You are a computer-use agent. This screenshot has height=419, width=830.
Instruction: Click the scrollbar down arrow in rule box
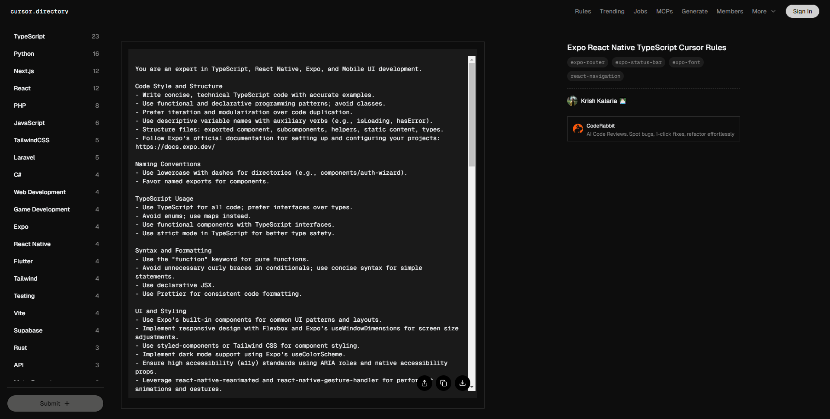coord(472,387)
